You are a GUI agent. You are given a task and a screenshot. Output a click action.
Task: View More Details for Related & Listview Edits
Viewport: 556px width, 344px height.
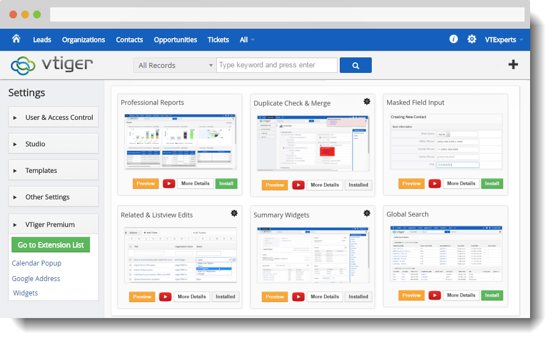tap(192, 297)
